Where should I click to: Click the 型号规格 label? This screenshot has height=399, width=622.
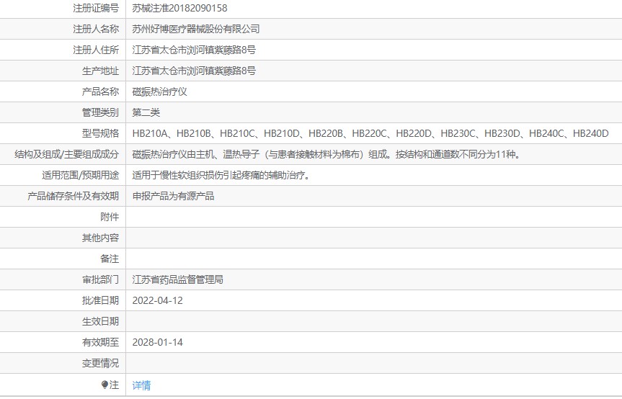100,133
